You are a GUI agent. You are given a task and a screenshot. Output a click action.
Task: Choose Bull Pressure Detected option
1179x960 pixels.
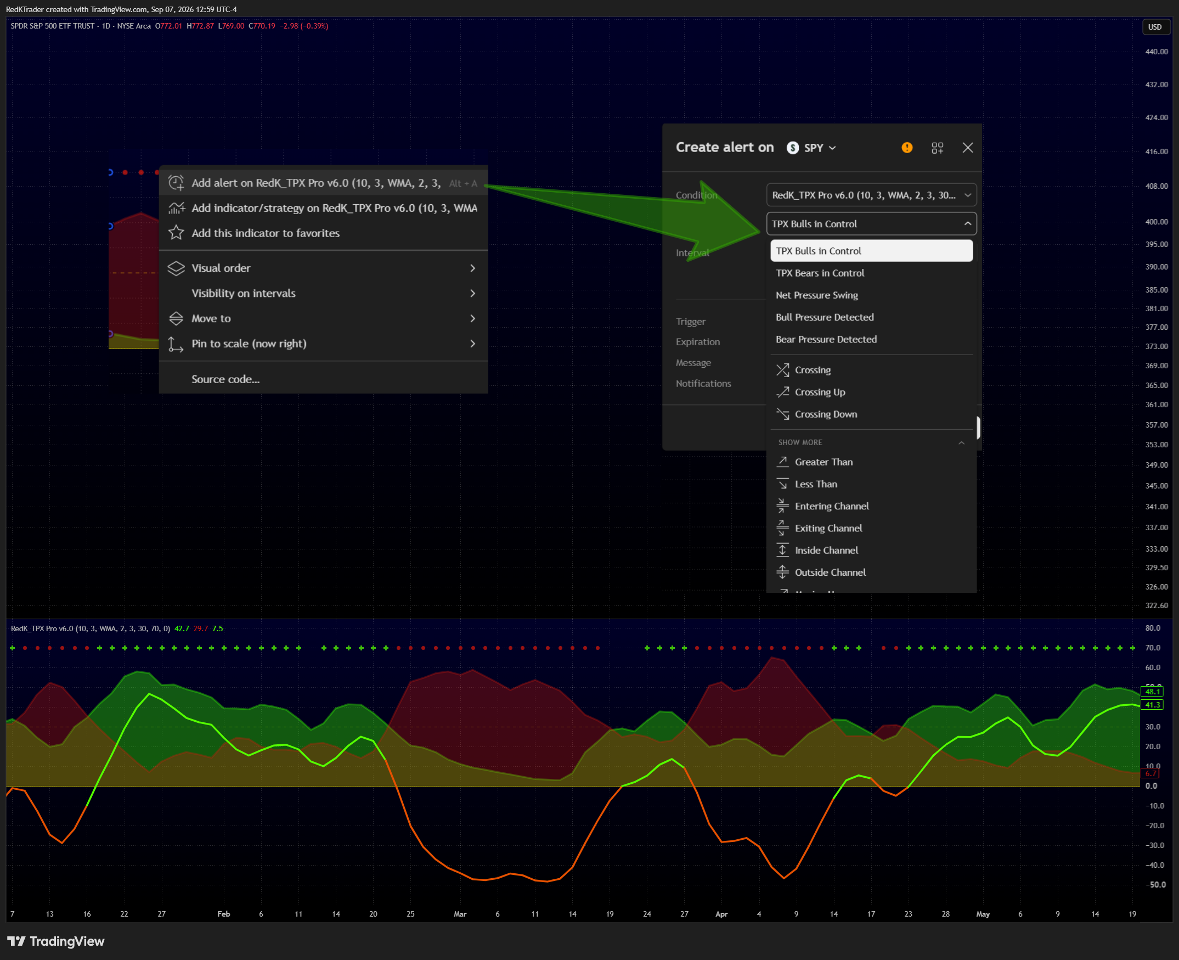871,317
